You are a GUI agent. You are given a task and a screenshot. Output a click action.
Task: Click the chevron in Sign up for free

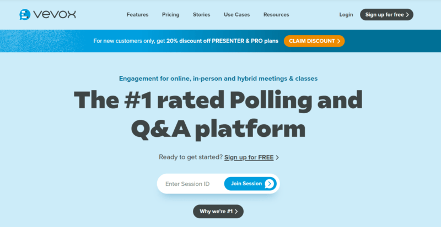[x=407, y=15]
